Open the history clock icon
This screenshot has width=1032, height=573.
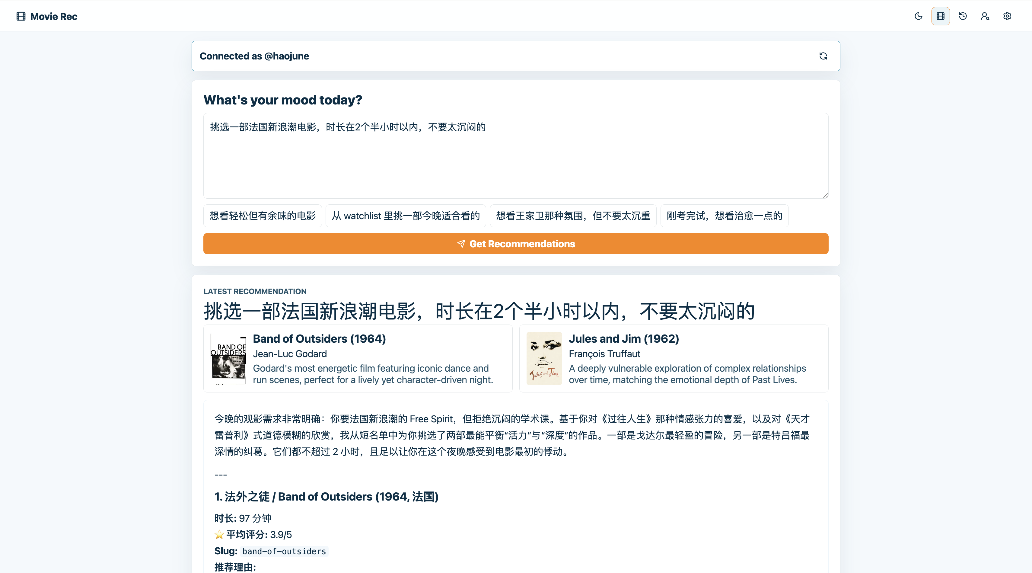click(963, 16)
